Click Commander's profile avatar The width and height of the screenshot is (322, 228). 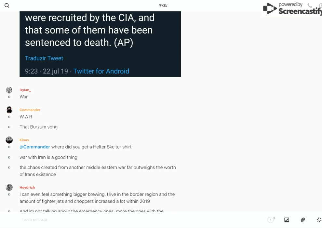[x=9, y=110]
